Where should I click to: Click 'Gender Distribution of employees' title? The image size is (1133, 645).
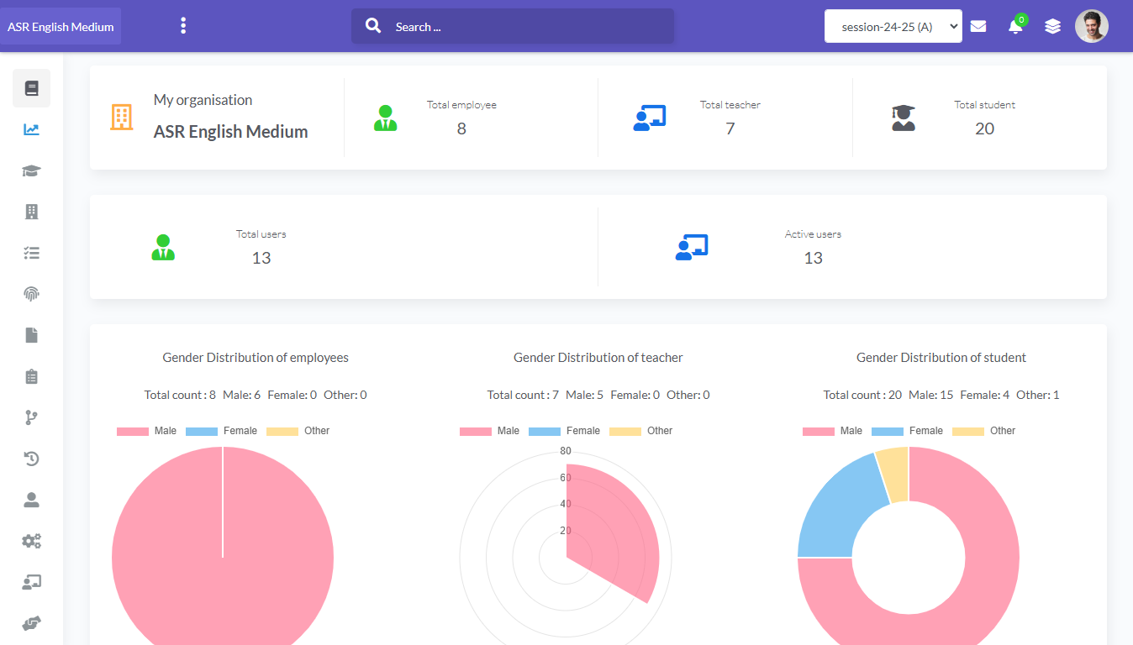pyautogui.click(x=256, y=358)
